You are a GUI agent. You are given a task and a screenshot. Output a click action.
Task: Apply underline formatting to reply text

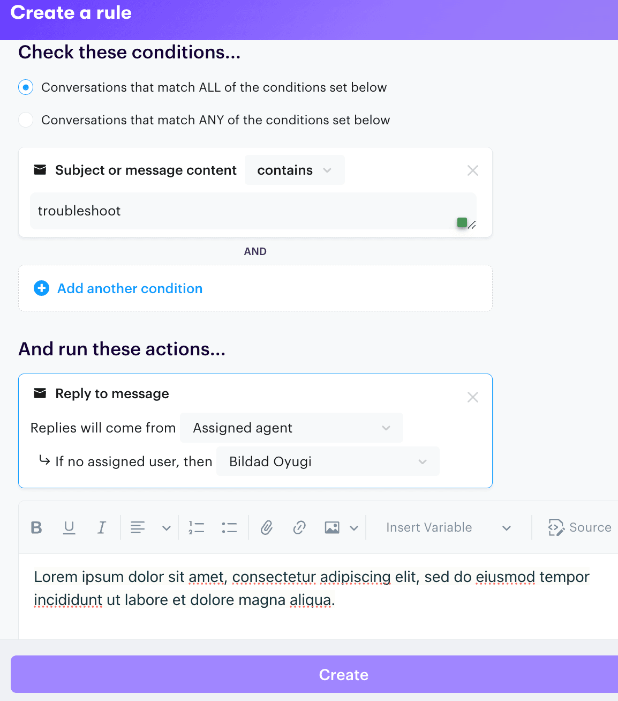[69, 527]
